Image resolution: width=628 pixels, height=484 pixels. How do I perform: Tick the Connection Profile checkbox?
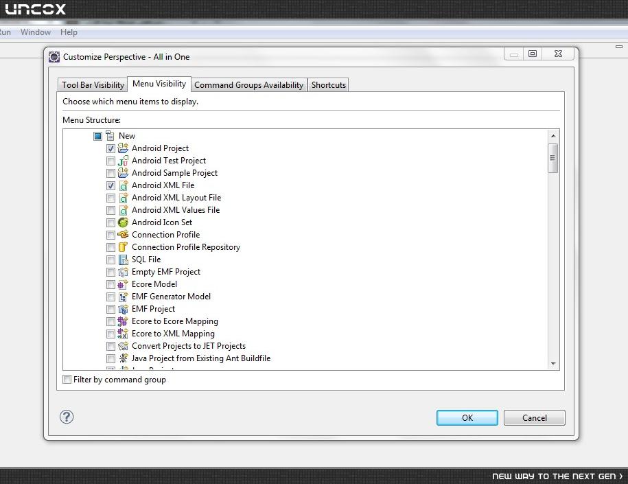coord(111,235)
